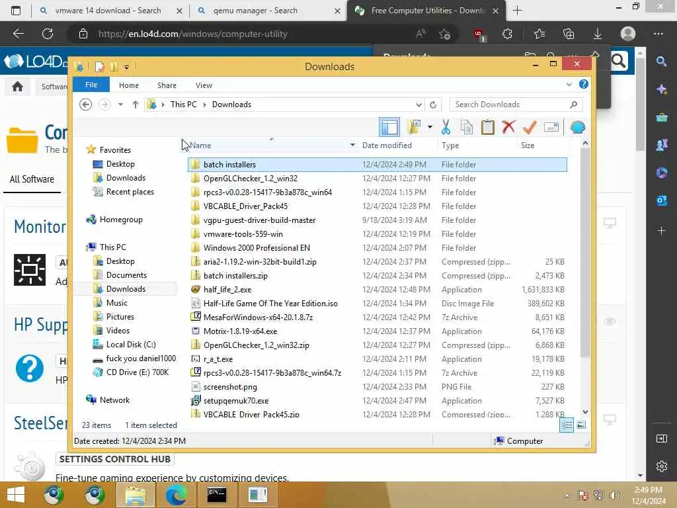The width and height of the screenshot is (677, 508).
Task: Click the Copy icon in Explorer toolbar
Action: 467,127
